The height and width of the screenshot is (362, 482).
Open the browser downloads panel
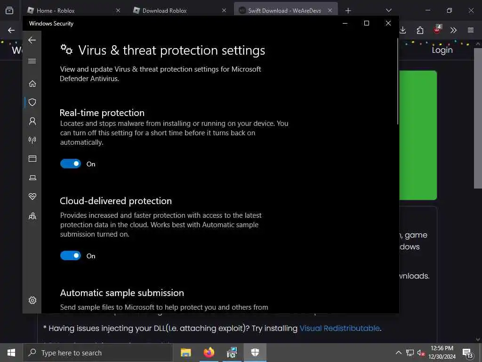(403, 30)
